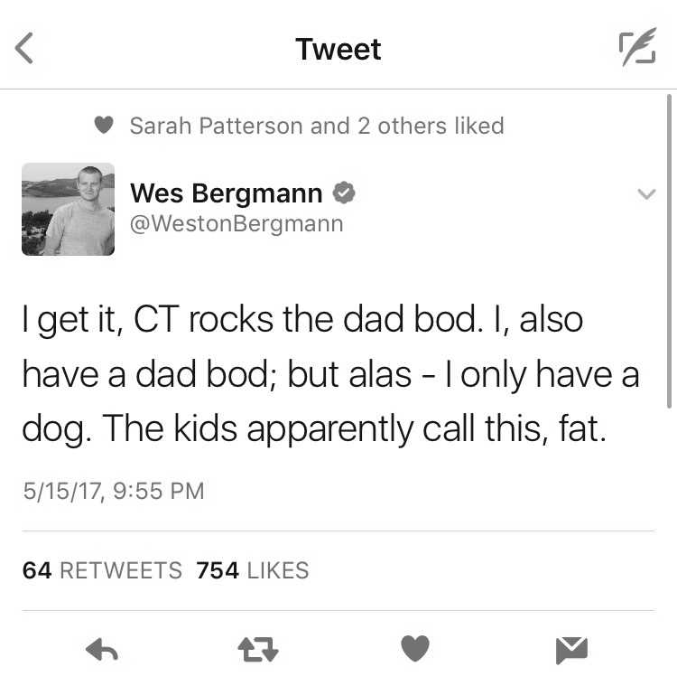
Task: Click the verified badge beside Wes Bergmann
Action: (x=345, y=193)
